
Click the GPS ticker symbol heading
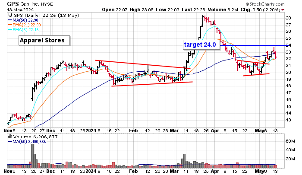coord(13,4)
